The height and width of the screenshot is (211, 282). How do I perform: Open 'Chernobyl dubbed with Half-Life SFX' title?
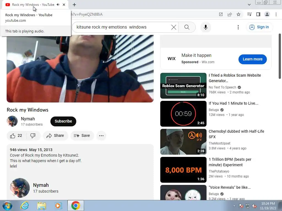pos(236,134)
